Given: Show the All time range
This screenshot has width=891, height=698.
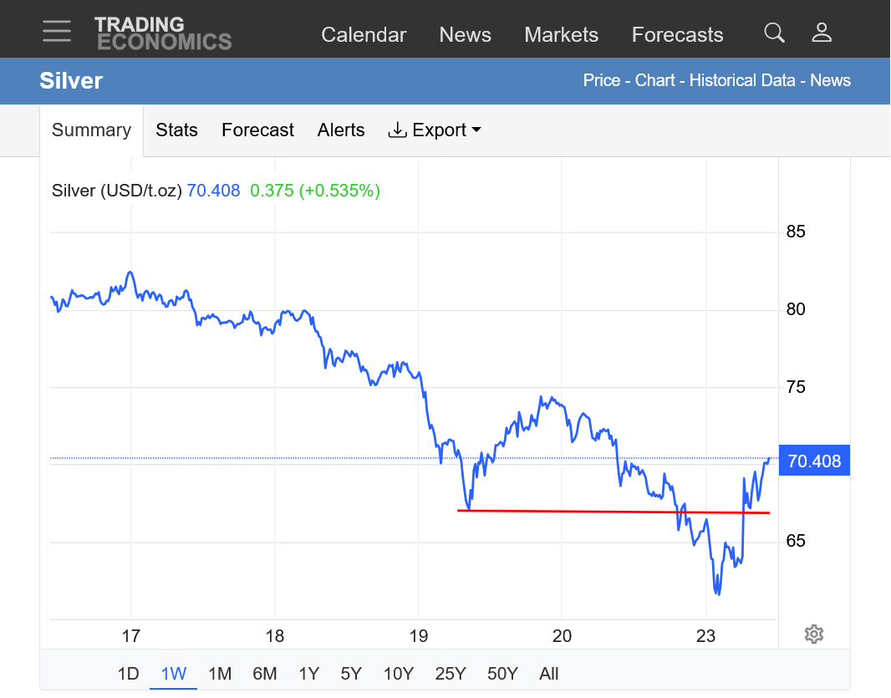Looking at the screenshot, I should [x=549, y=674].
